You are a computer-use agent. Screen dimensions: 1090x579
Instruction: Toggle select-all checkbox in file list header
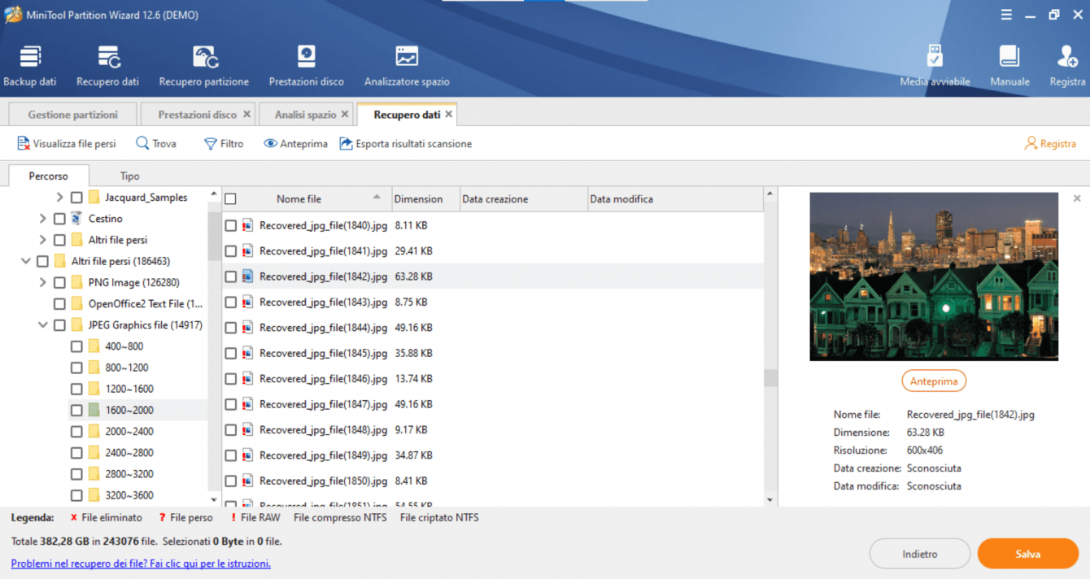point(231,199)
